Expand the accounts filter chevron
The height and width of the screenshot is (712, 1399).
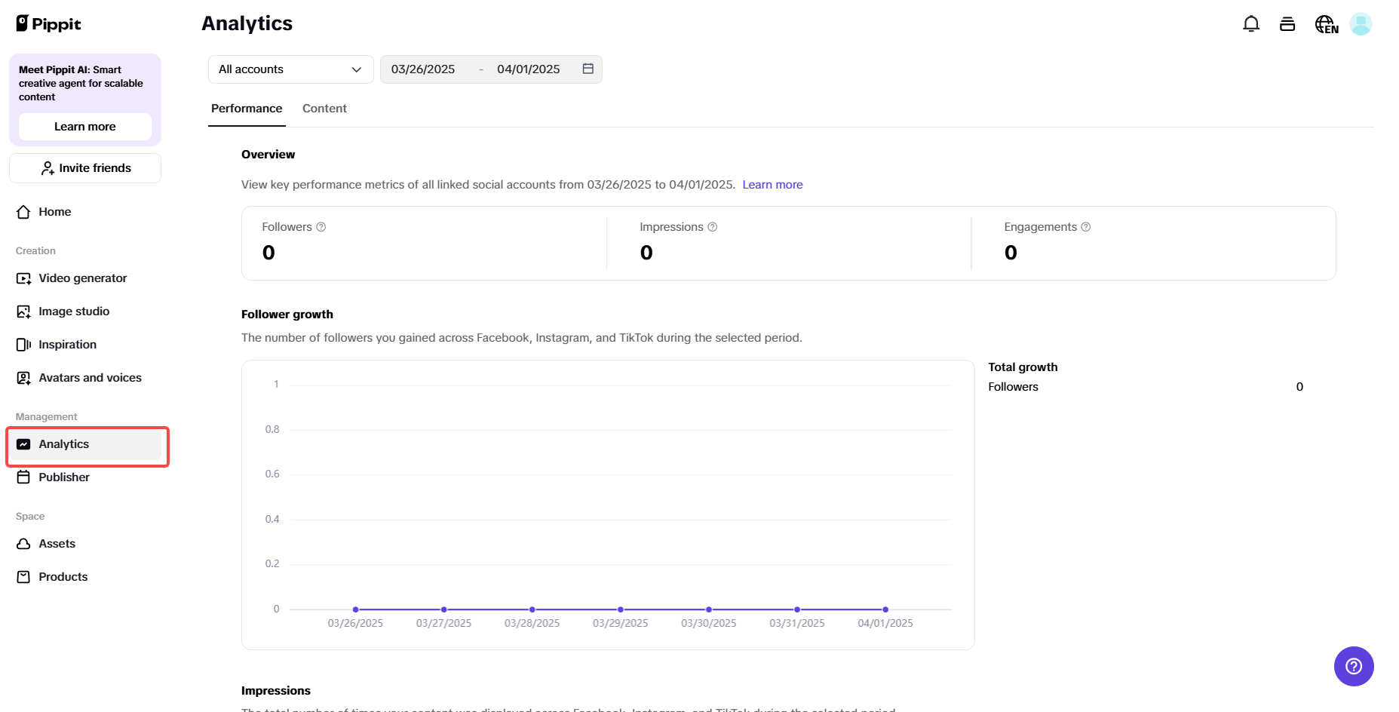355,69
